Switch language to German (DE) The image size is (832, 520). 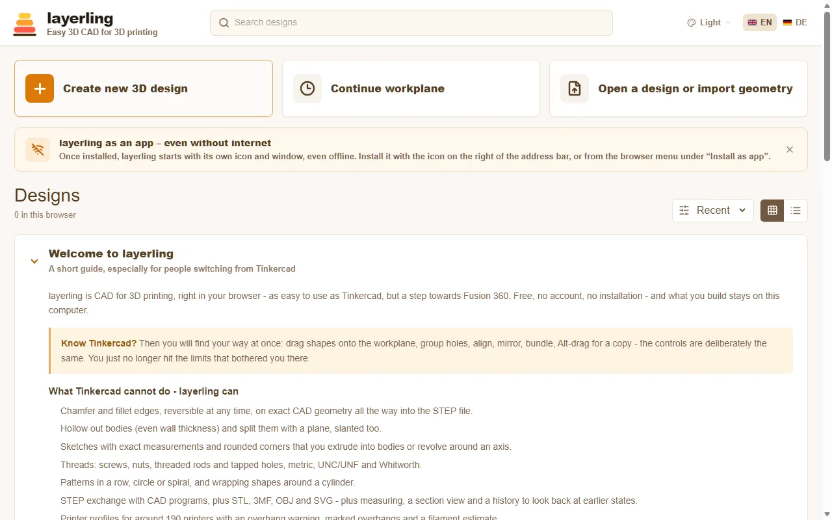click(795, 23)
